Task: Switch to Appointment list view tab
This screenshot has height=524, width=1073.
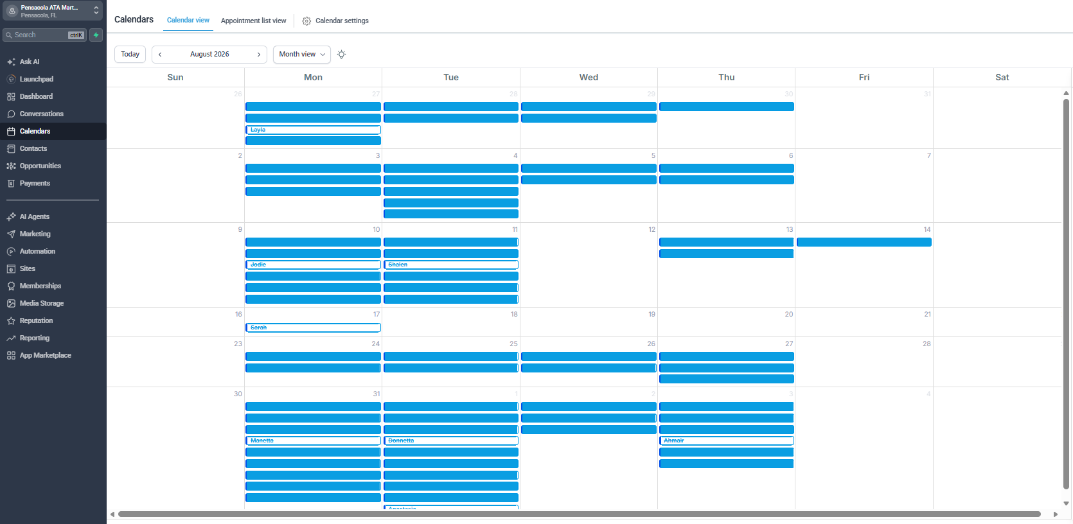Action: [254, 21]
